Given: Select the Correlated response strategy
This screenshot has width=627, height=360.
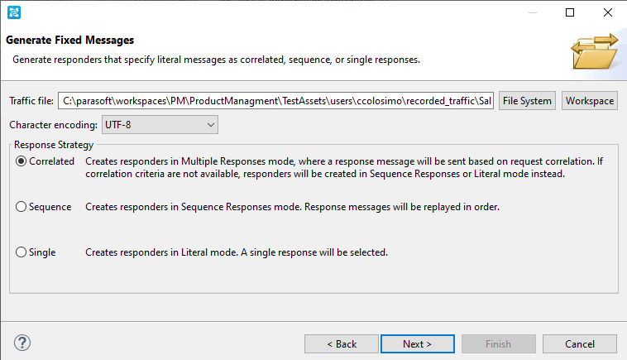Looking at the screenshot, I should coord(22,161).
